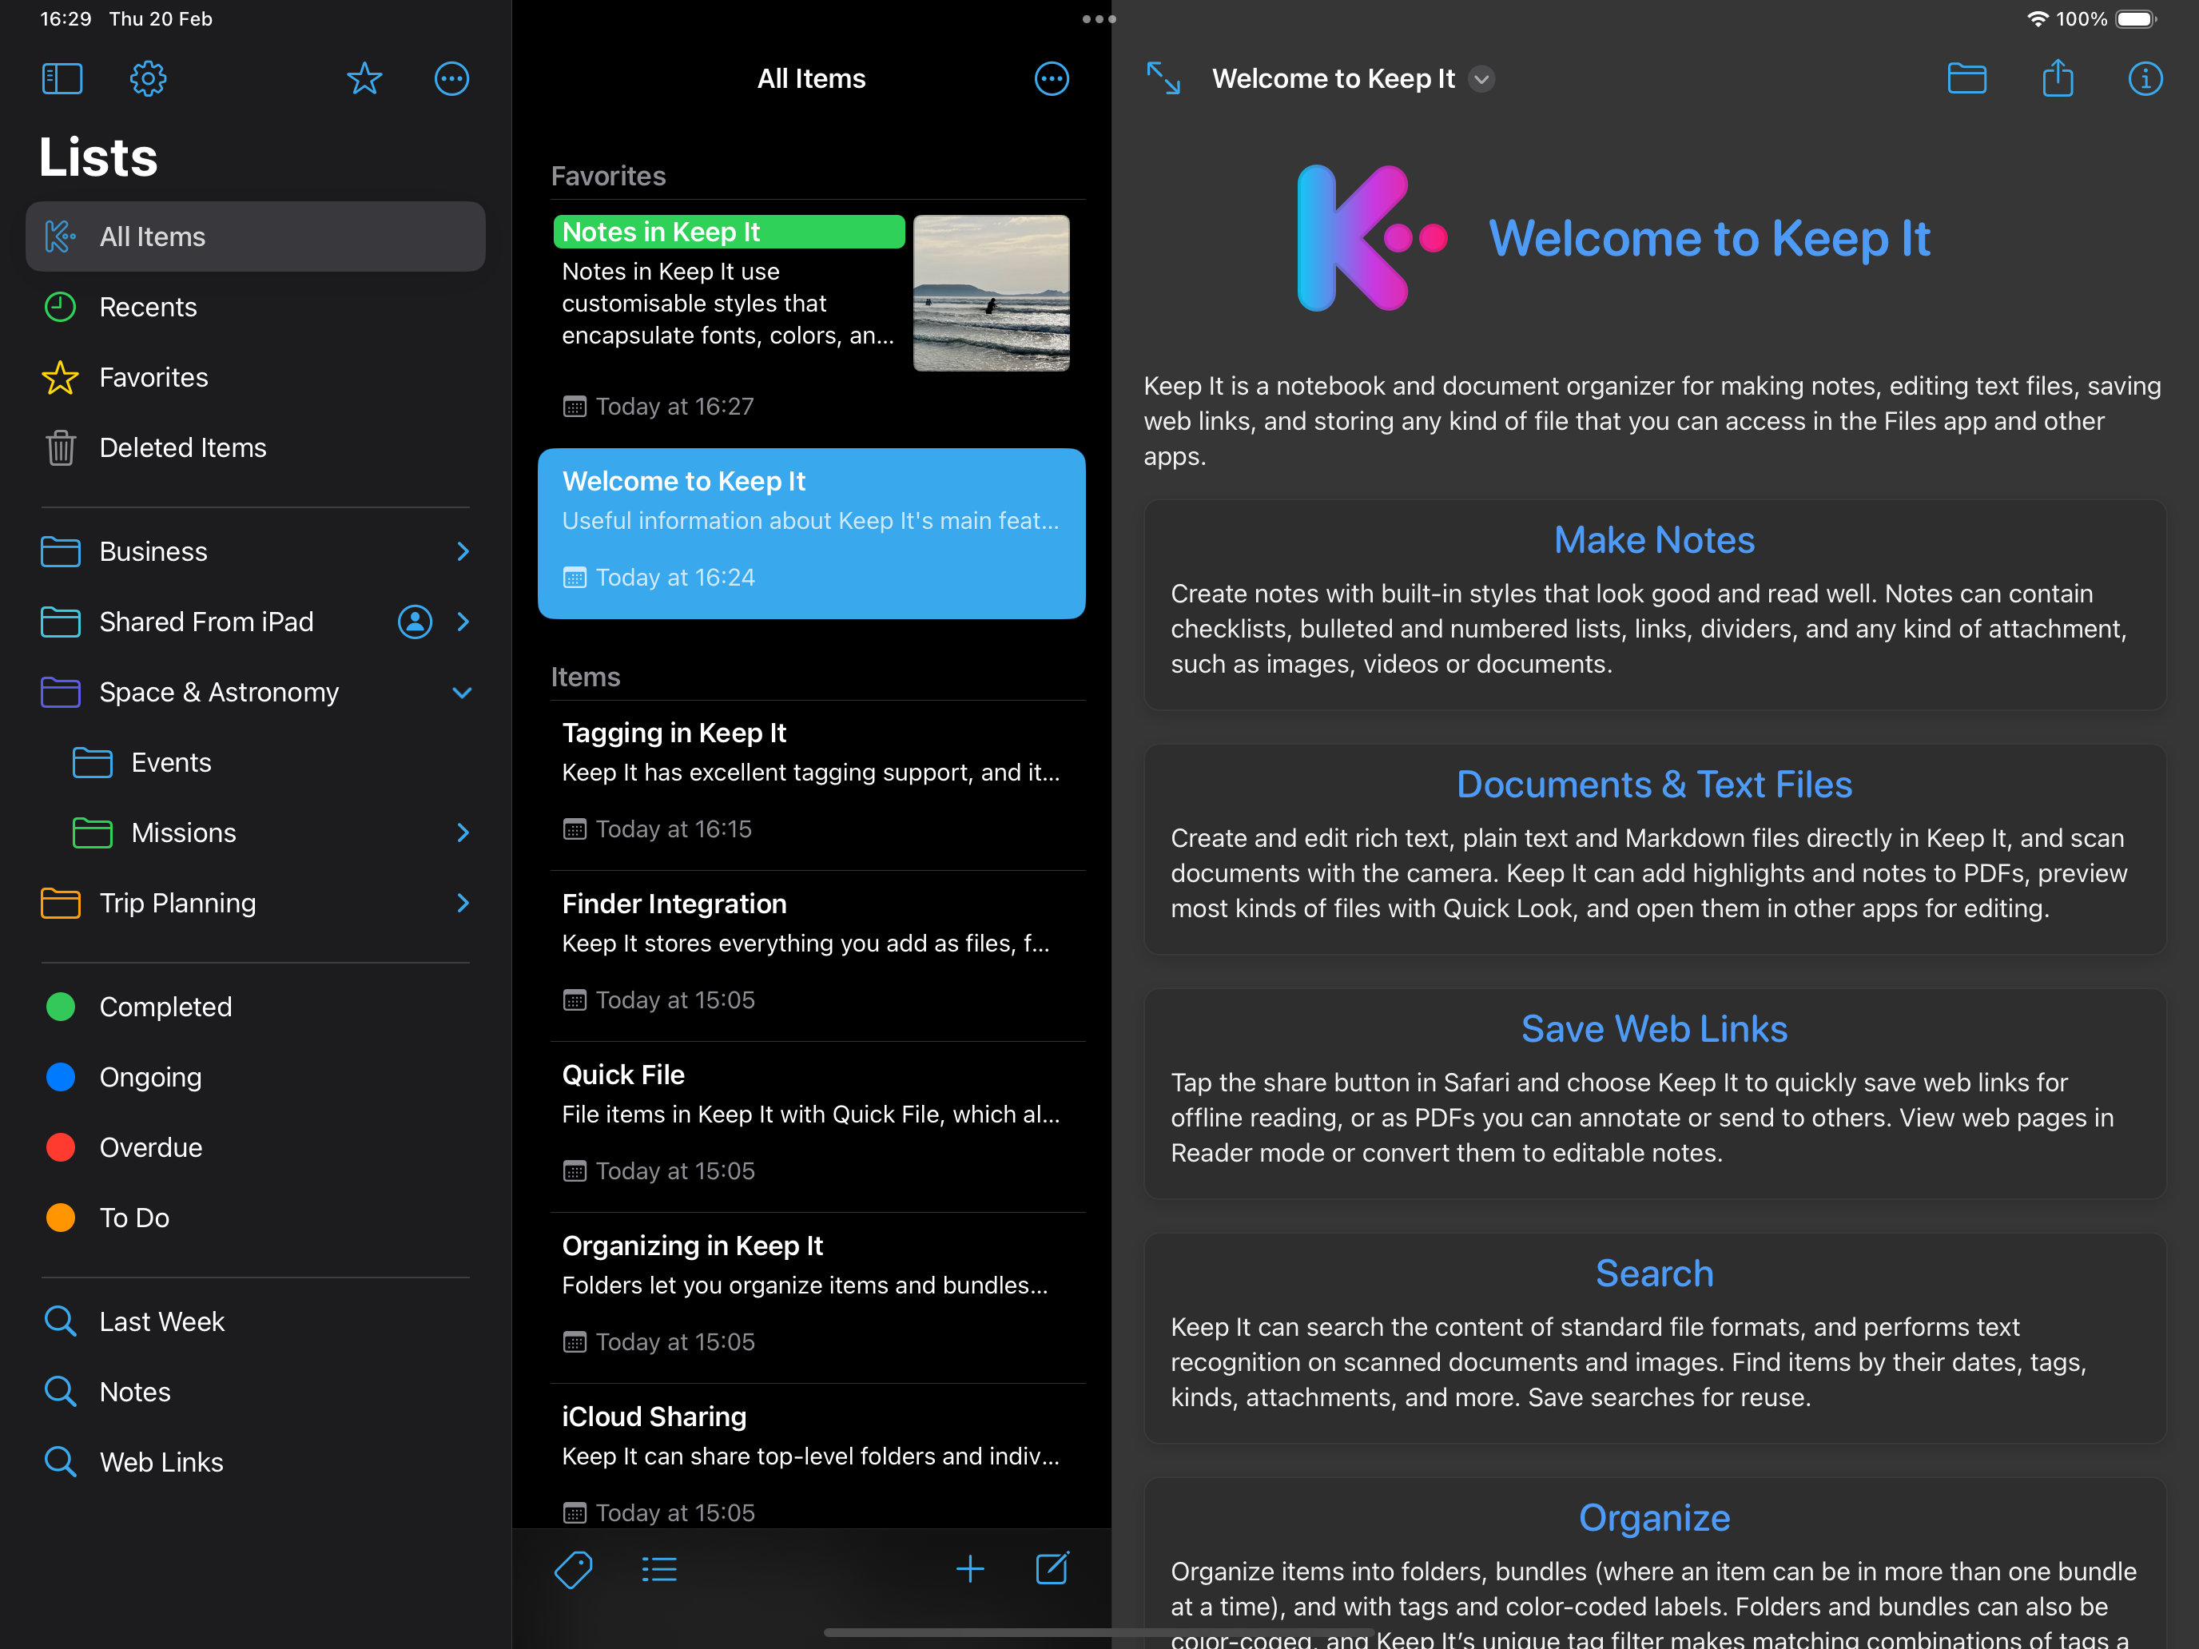Tap the Make Notes heading
2199x1649 pixels.
tap(1654, 541)
